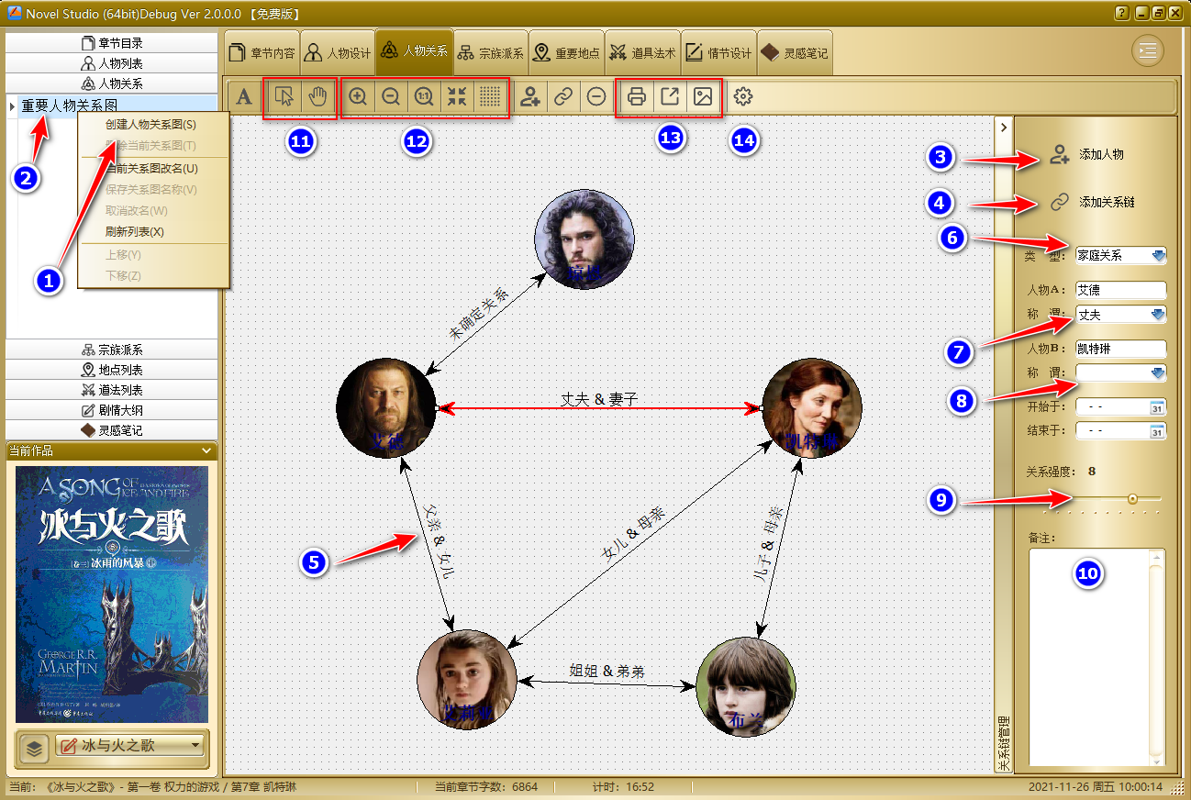Open the 灵感笔记 tab
Viewport: 1191px width, 800px height.
coord(795,53)
